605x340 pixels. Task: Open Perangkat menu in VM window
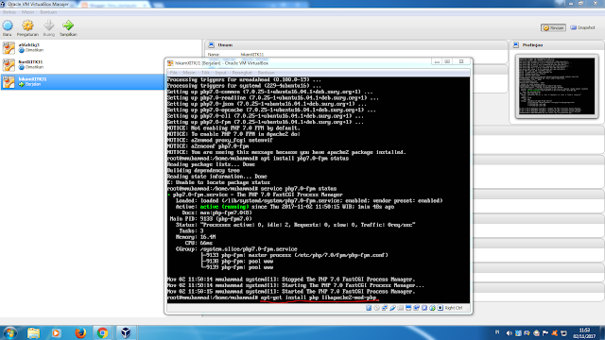(242, 73)
